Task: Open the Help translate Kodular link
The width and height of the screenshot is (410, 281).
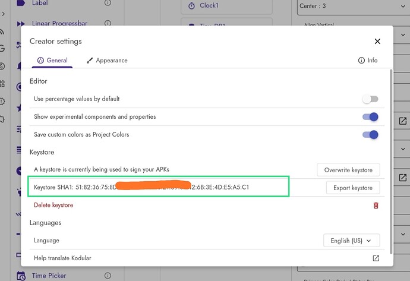Action: [62, 258]
